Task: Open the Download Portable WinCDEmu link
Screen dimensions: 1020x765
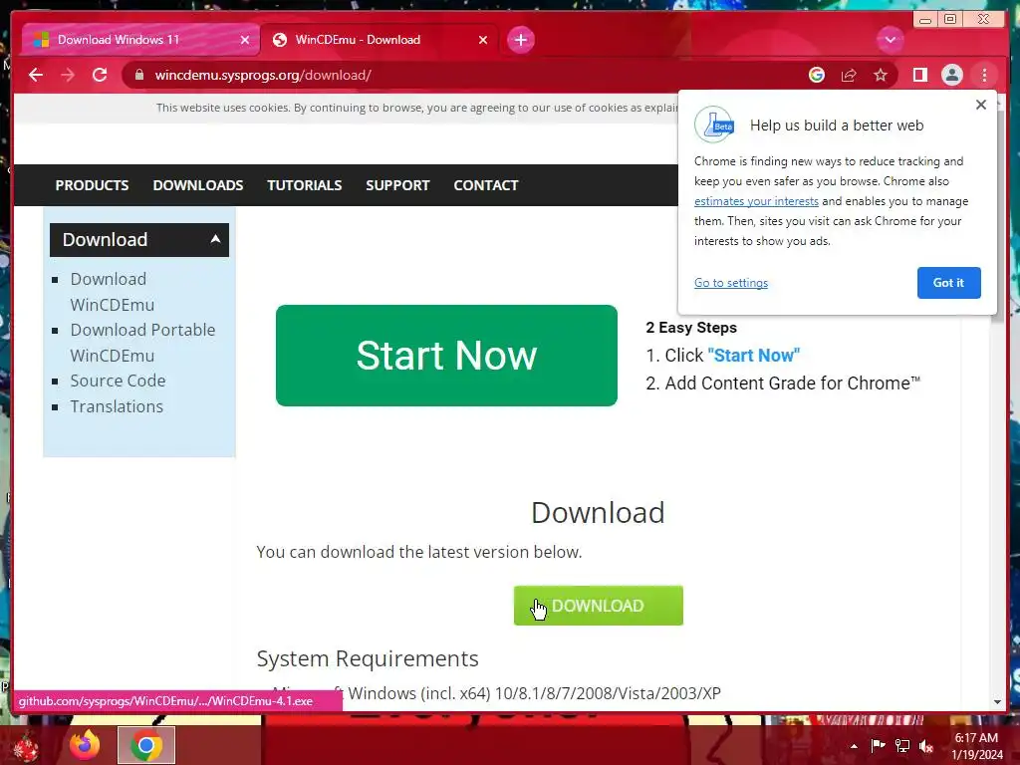Action: (x=142, y=343)
